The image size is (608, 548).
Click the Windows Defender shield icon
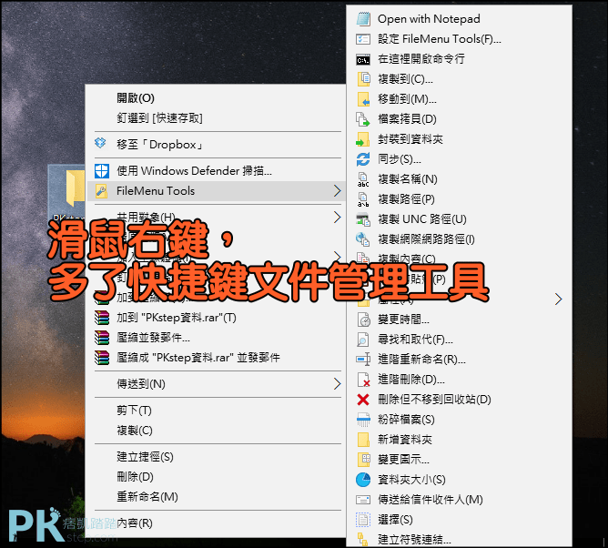pyautogui.click(x=102, y=170)
